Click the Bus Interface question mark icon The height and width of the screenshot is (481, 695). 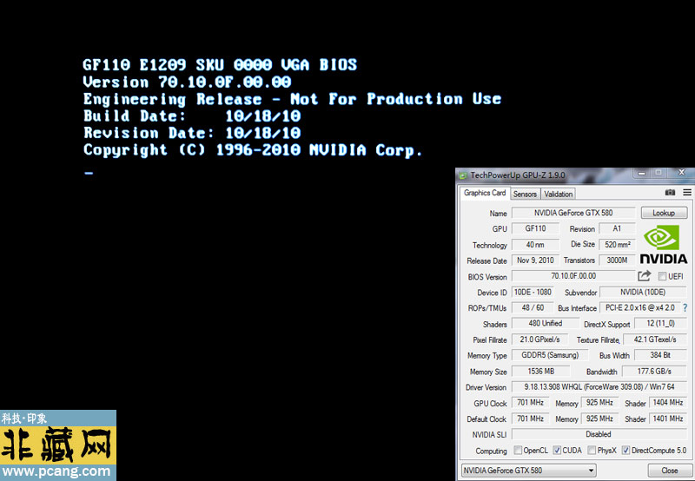click(x=685, y=308)
